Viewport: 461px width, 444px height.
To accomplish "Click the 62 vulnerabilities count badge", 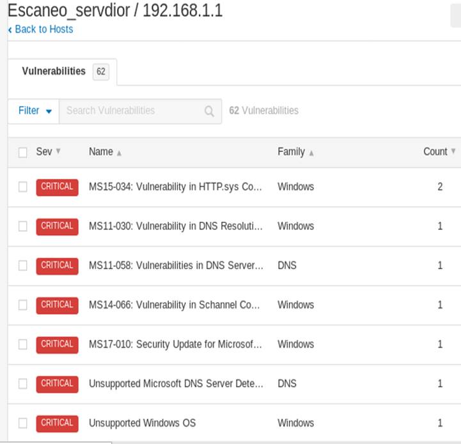I will click(x=100, y=72).
